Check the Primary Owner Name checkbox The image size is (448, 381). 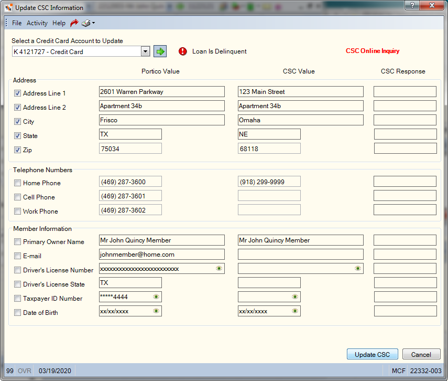[x=17, y=242]
